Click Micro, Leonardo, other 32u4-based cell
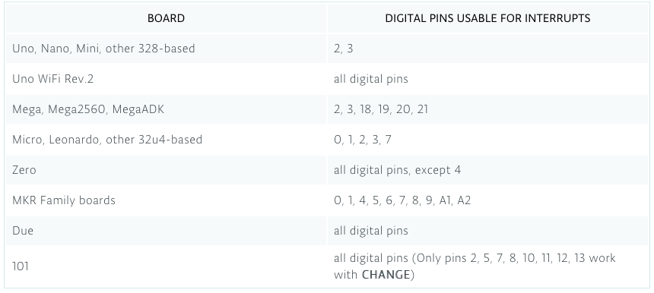The height and width of the screenshot is (293, 654). pyautogui.click(x=166, y=140)
